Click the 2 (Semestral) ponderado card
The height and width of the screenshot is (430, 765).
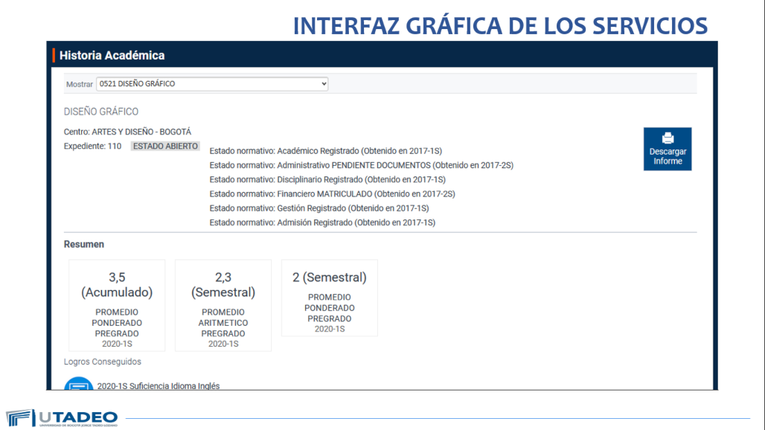[x=330, y=298]
